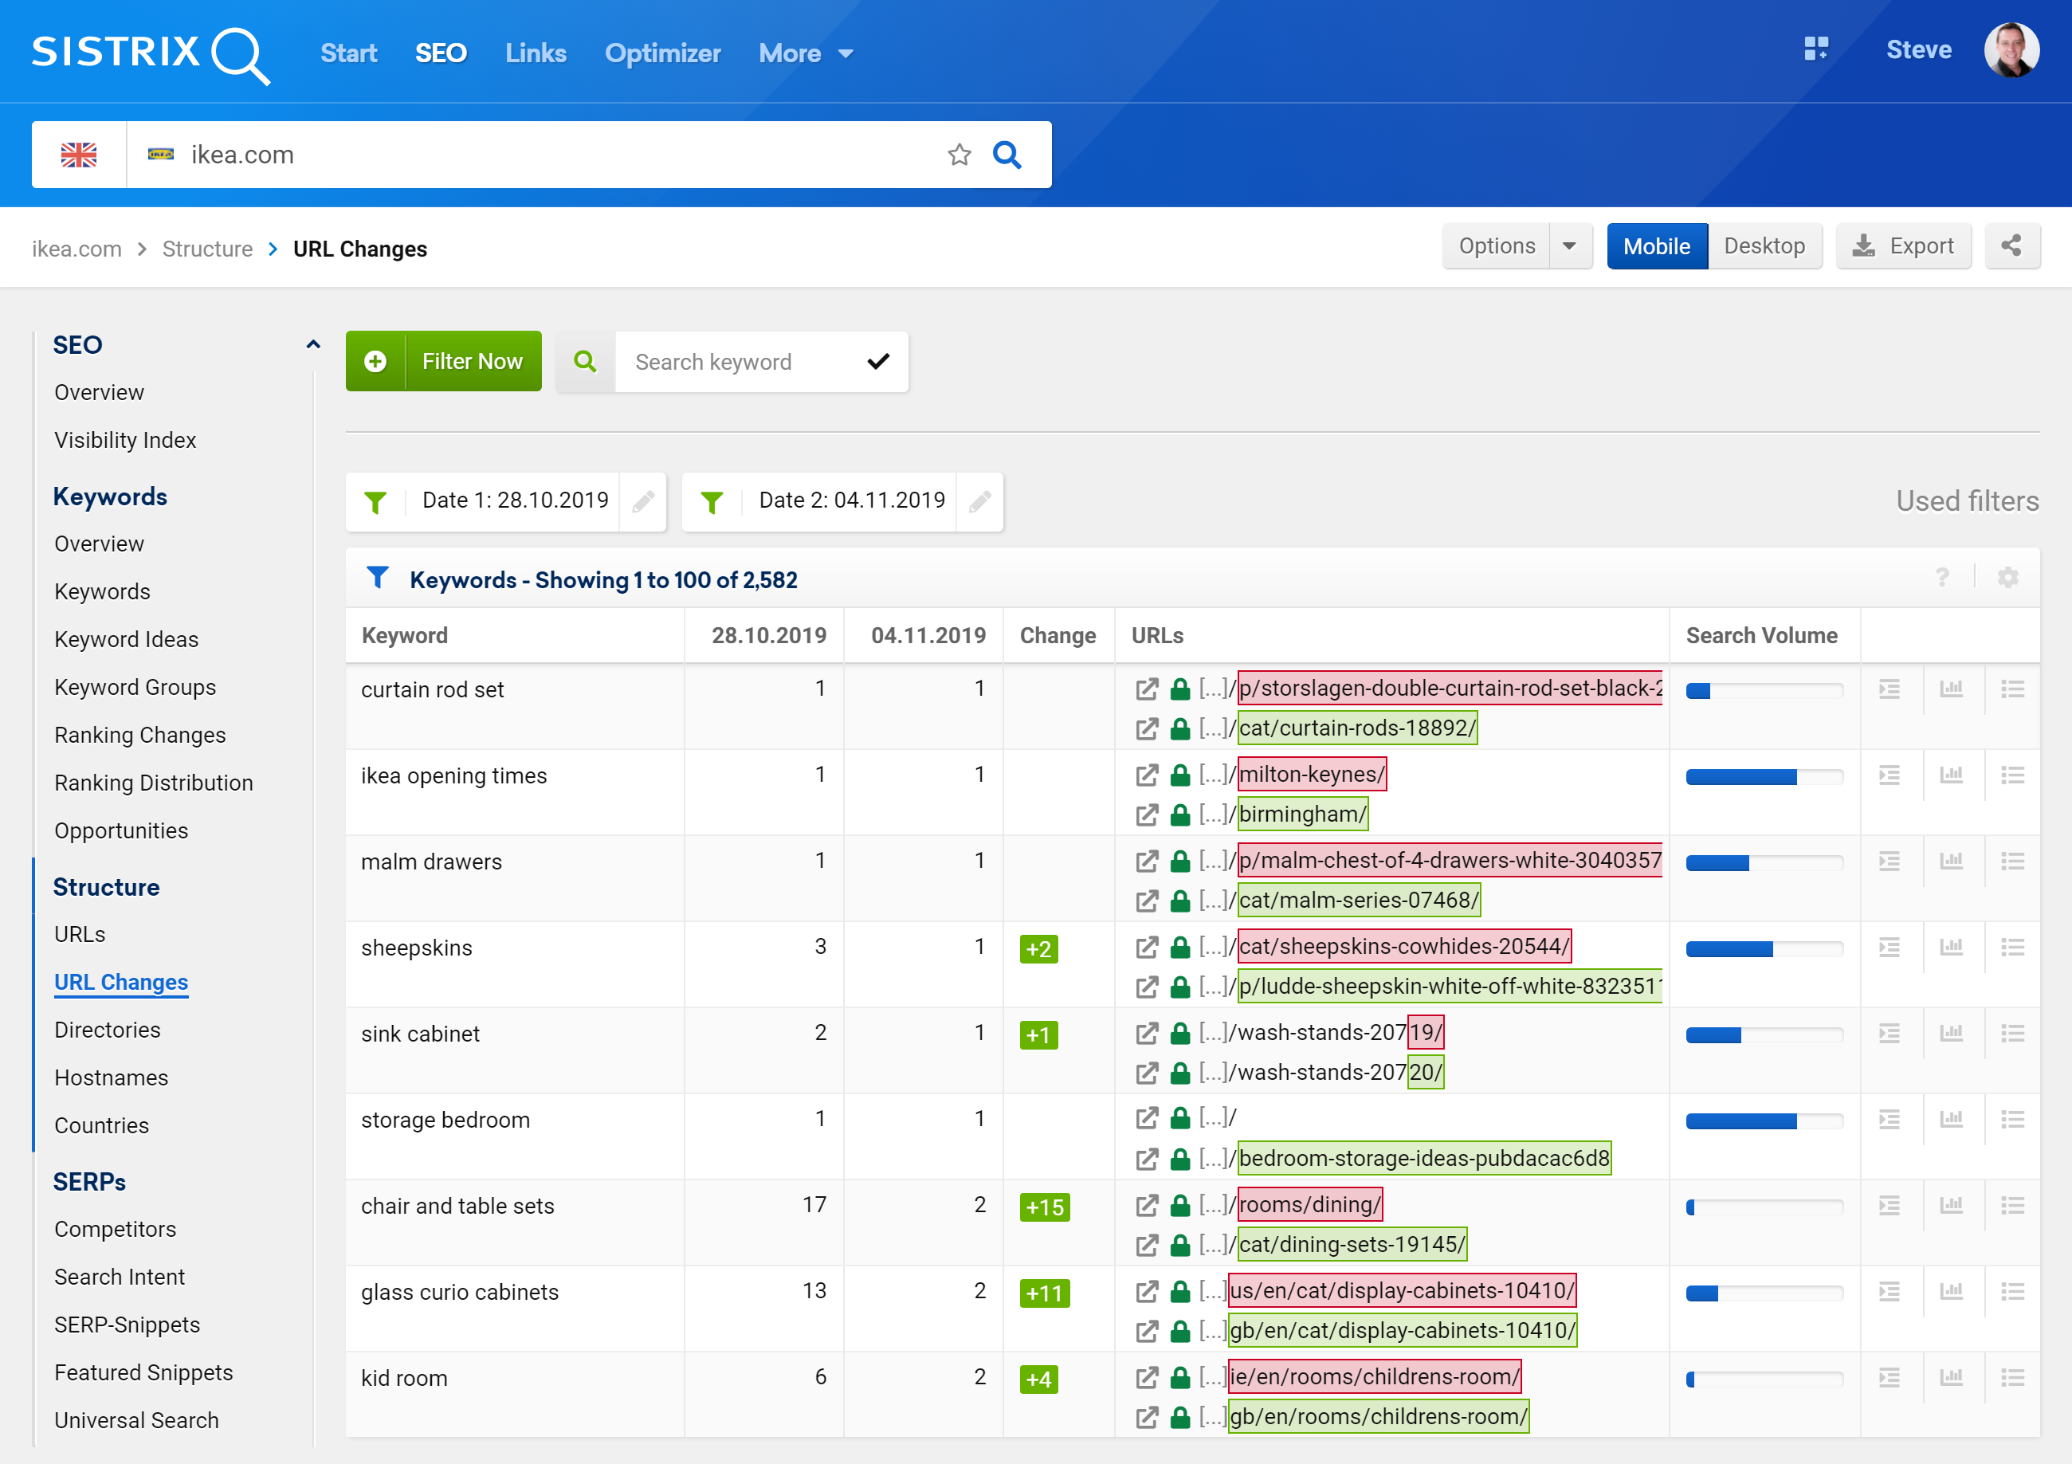Open bullet list icon for malm drawers
Screen dimensions: 2072x1464
click(2012, 861)
